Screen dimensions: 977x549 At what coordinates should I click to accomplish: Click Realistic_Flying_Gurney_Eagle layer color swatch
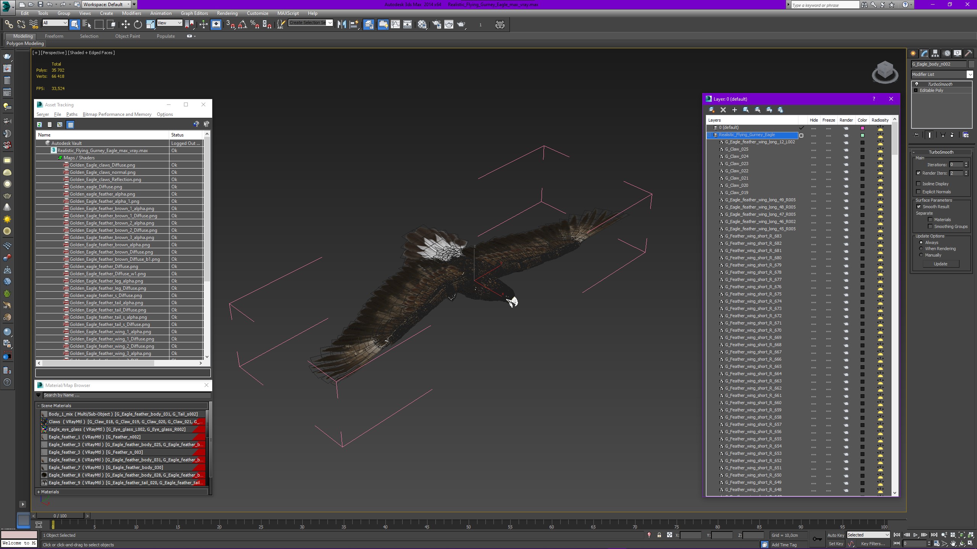(x=862, y=135)
